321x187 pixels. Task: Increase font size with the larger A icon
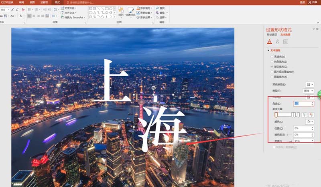pos(12,10)
